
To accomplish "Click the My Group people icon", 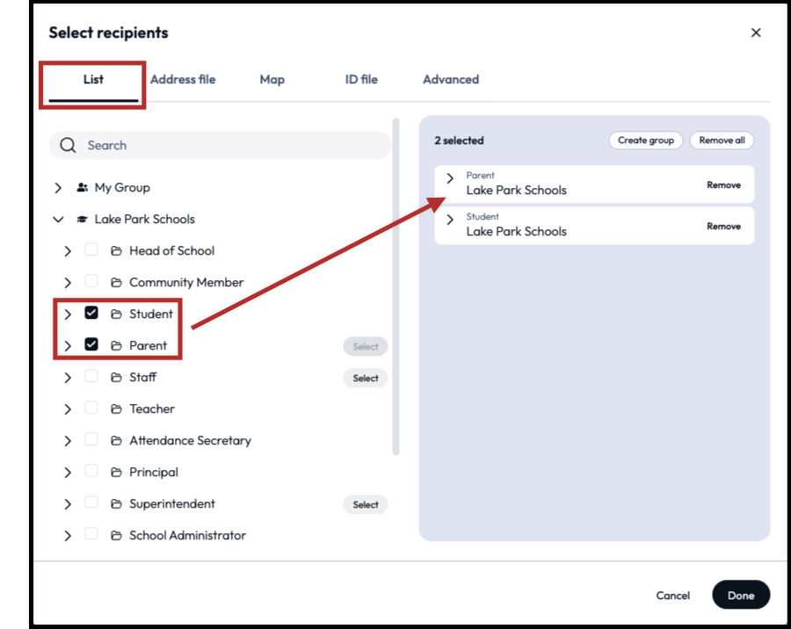I will tap(83, 188).
